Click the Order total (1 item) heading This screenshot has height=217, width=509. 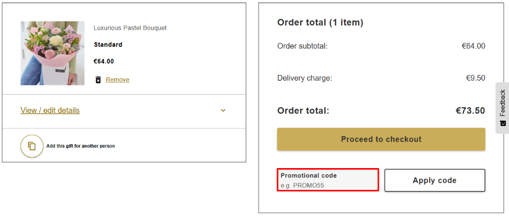[x=320, y=22]
